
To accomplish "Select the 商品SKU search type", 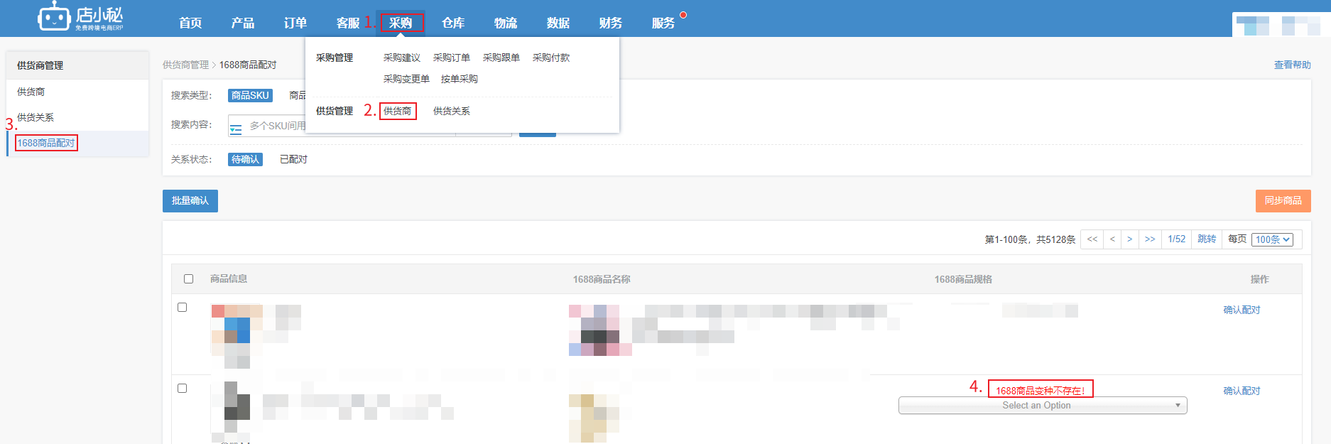I will 250,95.
